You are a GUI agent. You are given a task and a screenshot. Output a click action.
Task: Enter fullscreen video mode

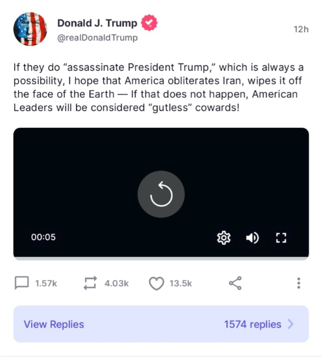pyautogui.click(x=281, y=237)
